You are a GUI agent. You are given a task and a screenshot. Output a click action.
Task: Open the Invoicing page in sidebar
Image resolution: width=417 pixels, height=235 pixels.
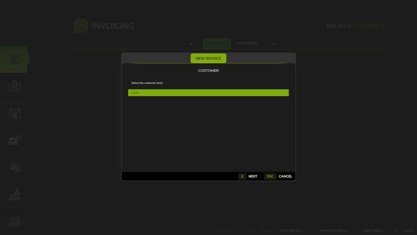[x=14, y=59]
